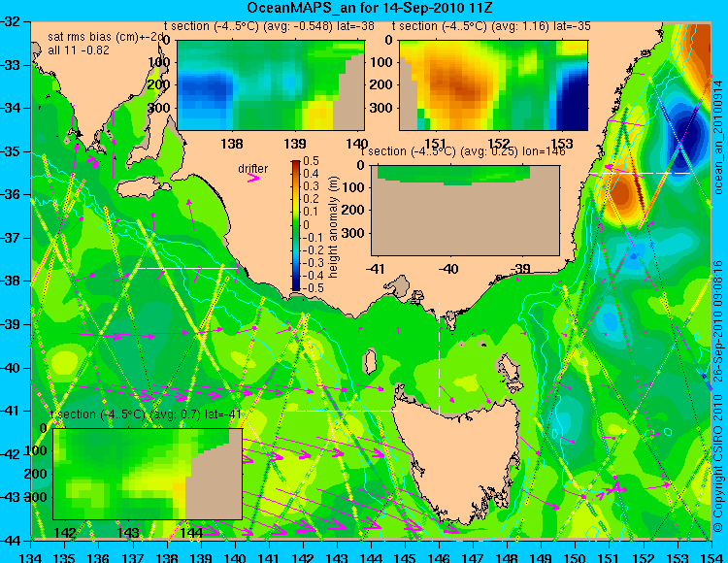Click the white lat=-38 section line
The height and width of the screenshot is (563, 728).
point(186,268)
